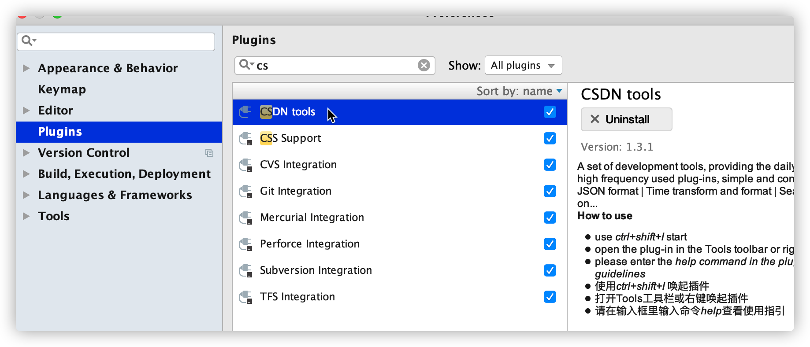Open the Sort by name dropdown

519,91
